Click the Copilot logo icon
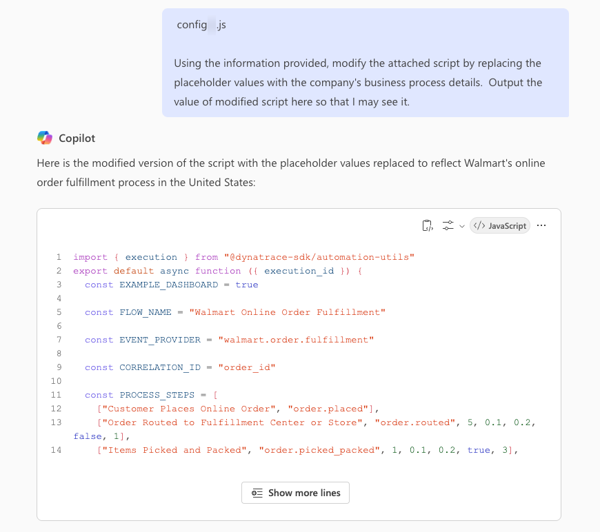600x532 pixels. pos(45,138)
